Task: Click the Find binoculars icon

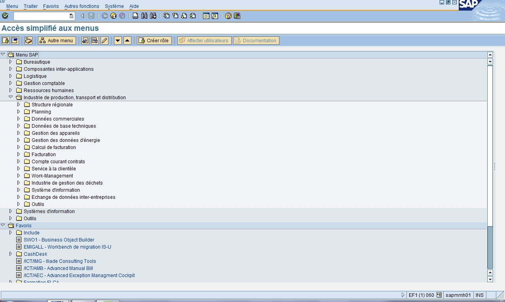Action: point(144,16)
